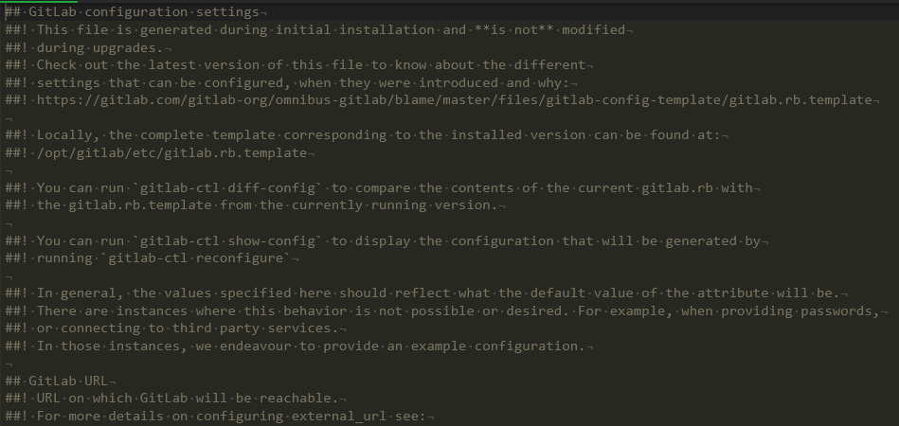The width and height of the screenshot is (899, 426).
Task: Click the 'URL on which GitLab will be reachable' line
Action: 189,399
